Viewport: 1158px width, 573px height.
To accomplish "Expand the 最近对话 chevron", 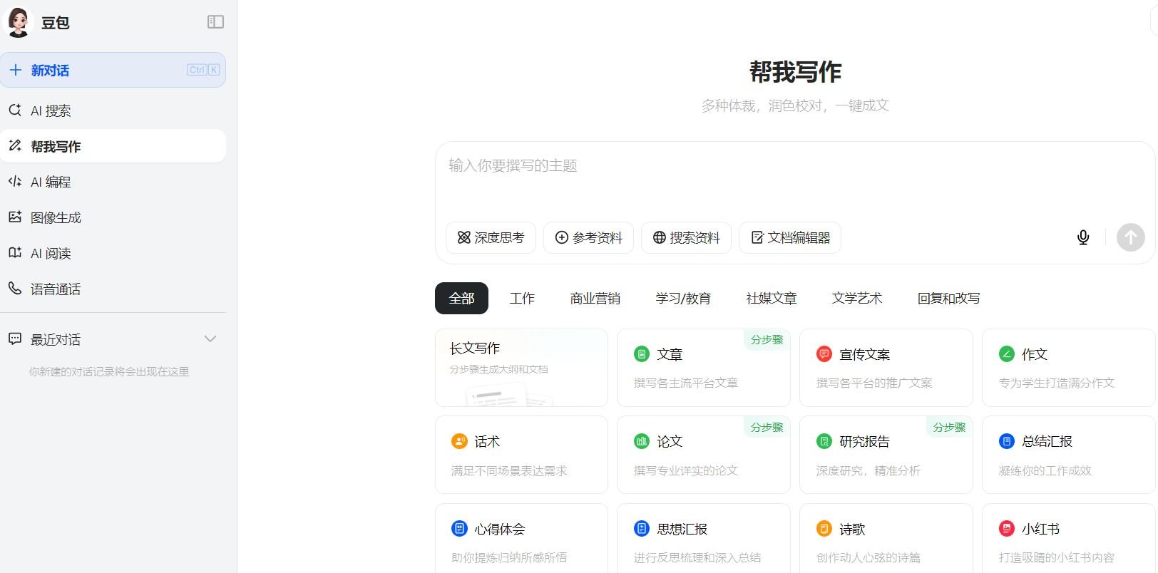I will [210, 339].
